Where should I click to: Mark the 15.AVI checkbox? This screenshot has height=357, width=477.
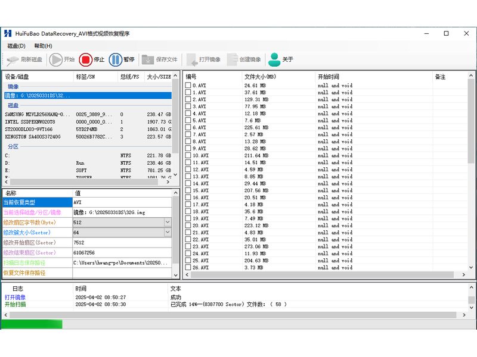188,190
